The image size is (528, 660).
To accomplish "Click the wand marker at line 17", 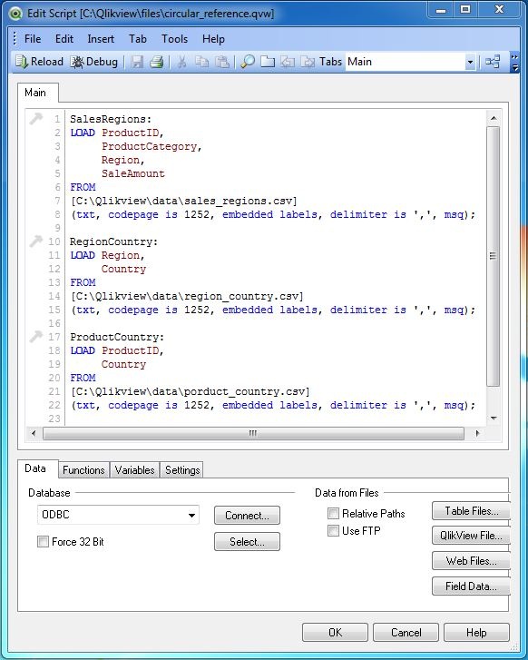I will pyautogui.click(x=36, y=336).
